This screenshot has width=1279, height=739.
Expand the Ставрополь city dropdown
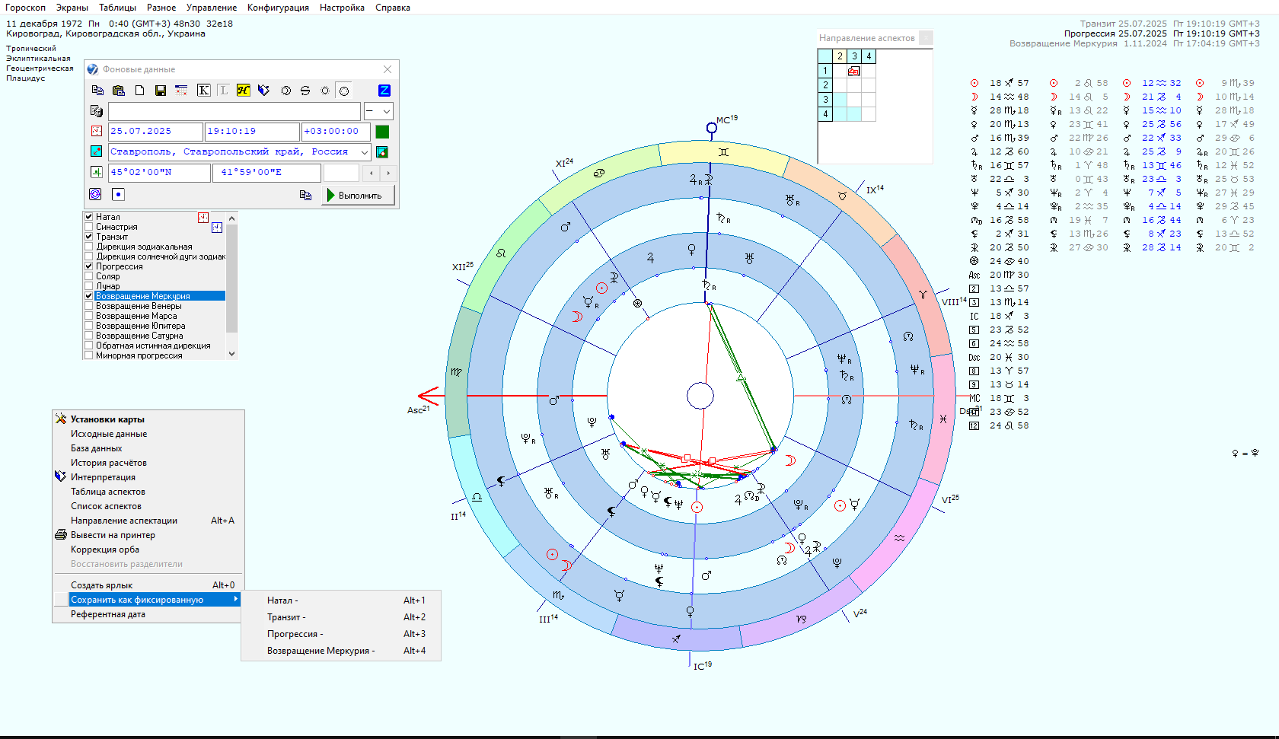[x=365, y=152]
